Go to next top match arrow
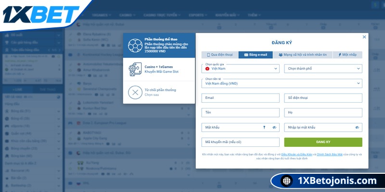The width and height of the screenshot is (385, 192). click(x=59, y=50)
